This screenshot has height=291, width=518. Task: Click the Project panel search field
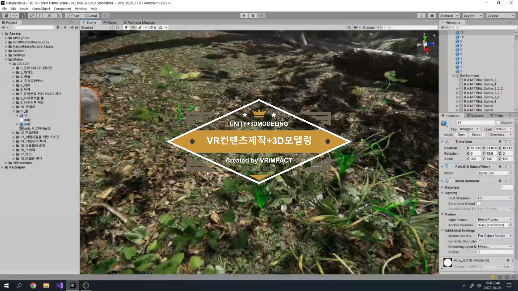pyautogui.click(x=33, y=27)
